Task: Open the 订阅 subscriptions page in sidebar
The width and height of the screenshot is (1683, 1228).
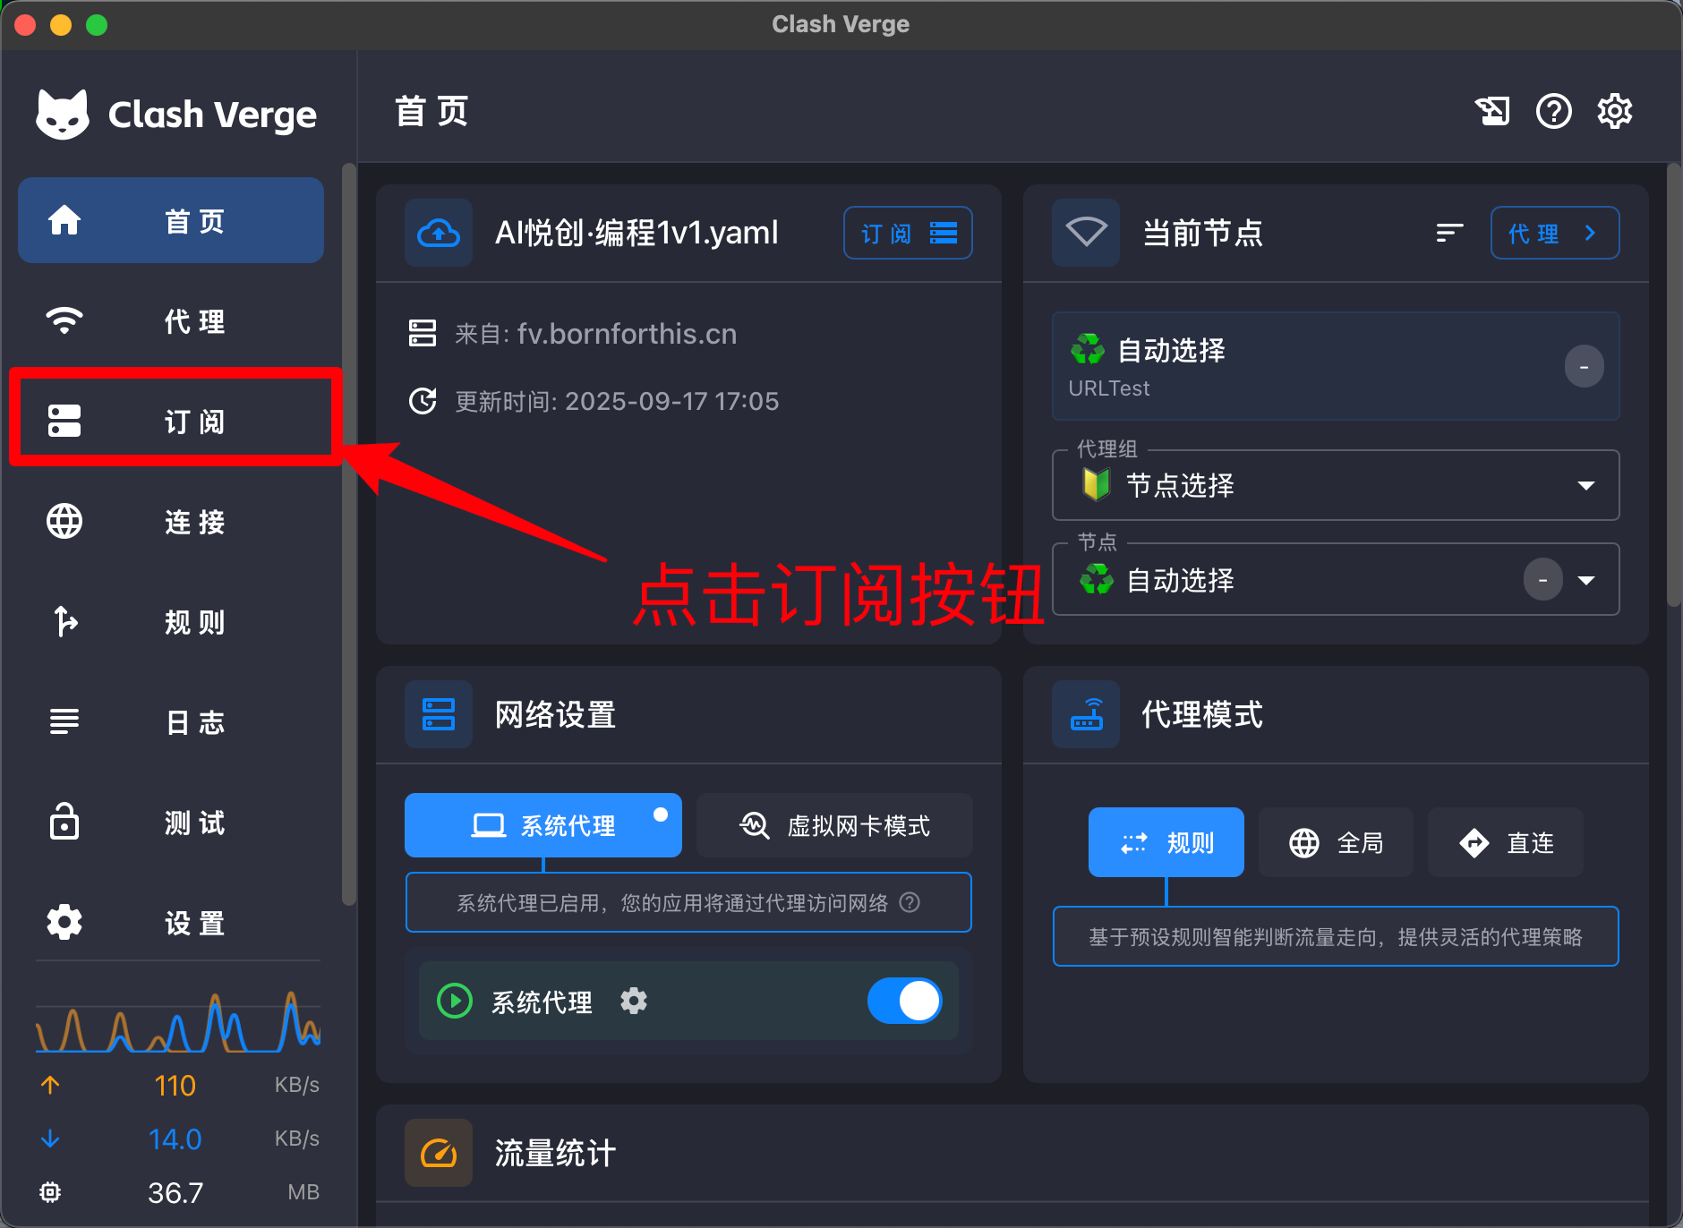Action: coord(171,421)
